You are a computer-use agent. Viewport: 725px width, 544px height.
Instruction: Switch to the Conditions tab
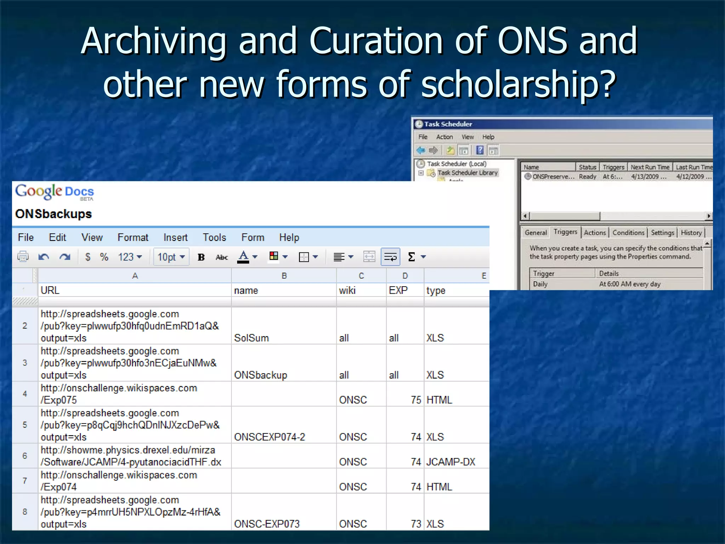pyautogui.click(x=628, y=233)
